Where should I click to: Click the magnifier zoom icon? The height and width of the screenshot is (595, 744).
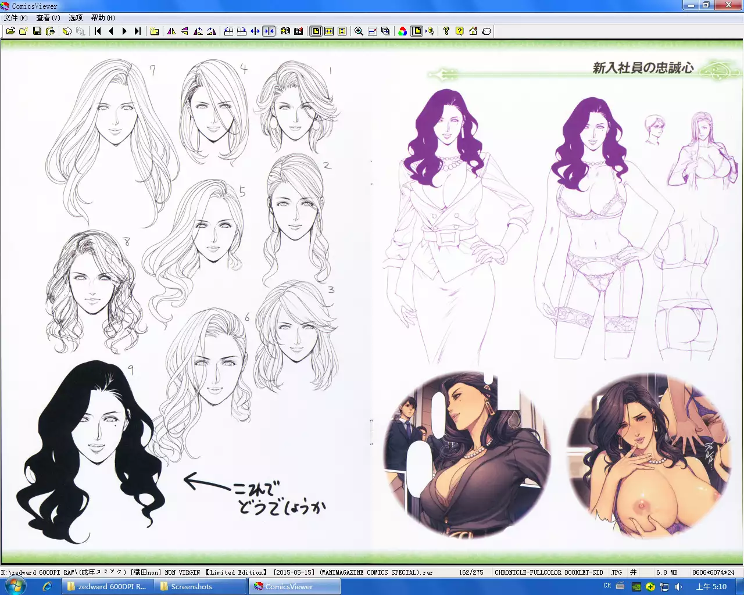(x=359, y=31)
